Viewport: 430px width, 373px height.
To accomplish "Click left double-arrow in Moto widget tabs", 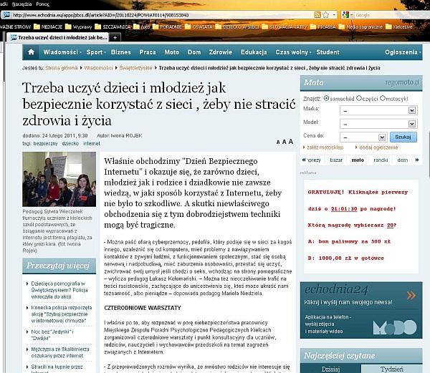I will coord(304,160).
